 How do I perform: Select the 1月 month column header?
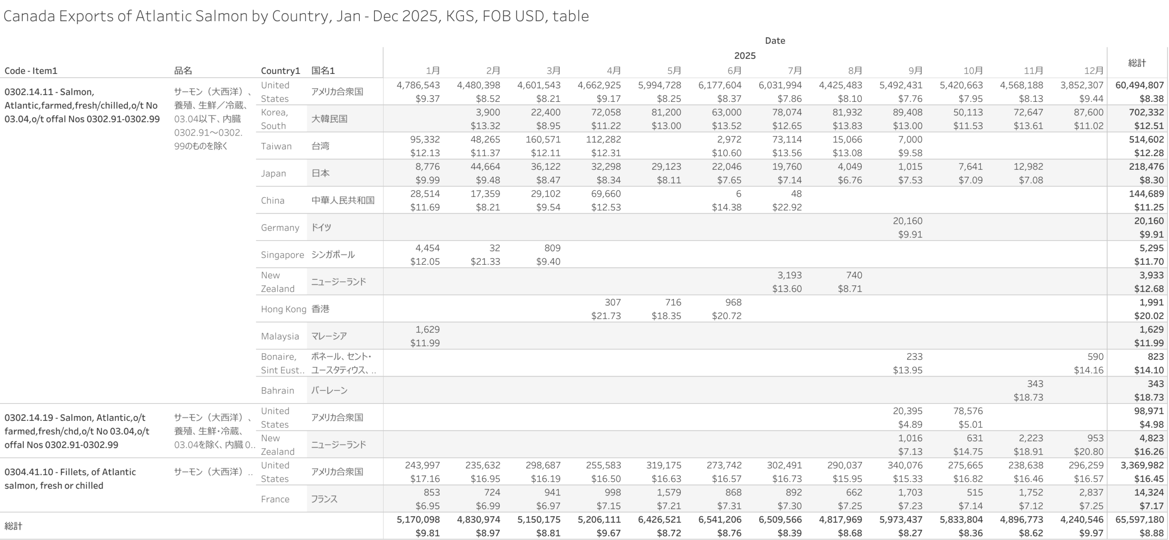pos(432,71)
